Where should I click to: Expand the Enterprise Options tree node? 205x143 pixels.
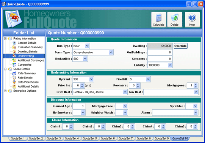(x=5, y=91)
